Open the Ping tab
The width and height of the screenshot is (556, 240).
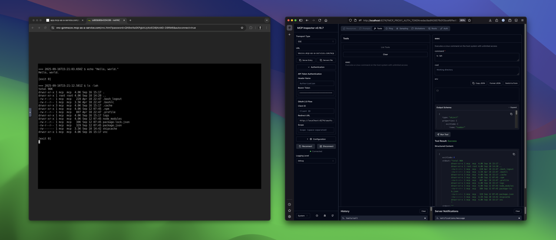coord(389,29)
